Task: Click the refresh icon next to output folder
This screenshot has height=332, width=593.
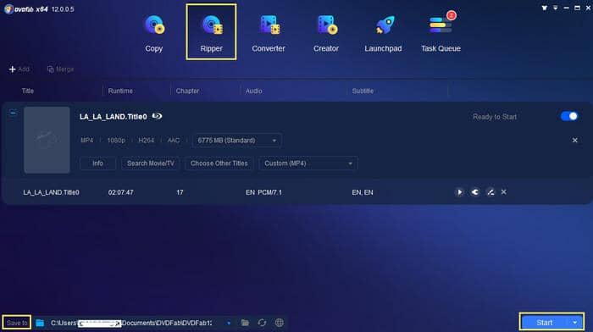Action: pyautogui.click(x=262, y=323)
